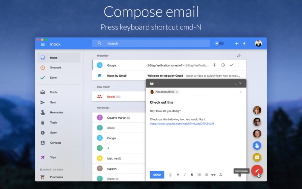Screen dimensions: 302x189
Task: Show Reminders in sidebar
Action: click(x=59, y=112)
